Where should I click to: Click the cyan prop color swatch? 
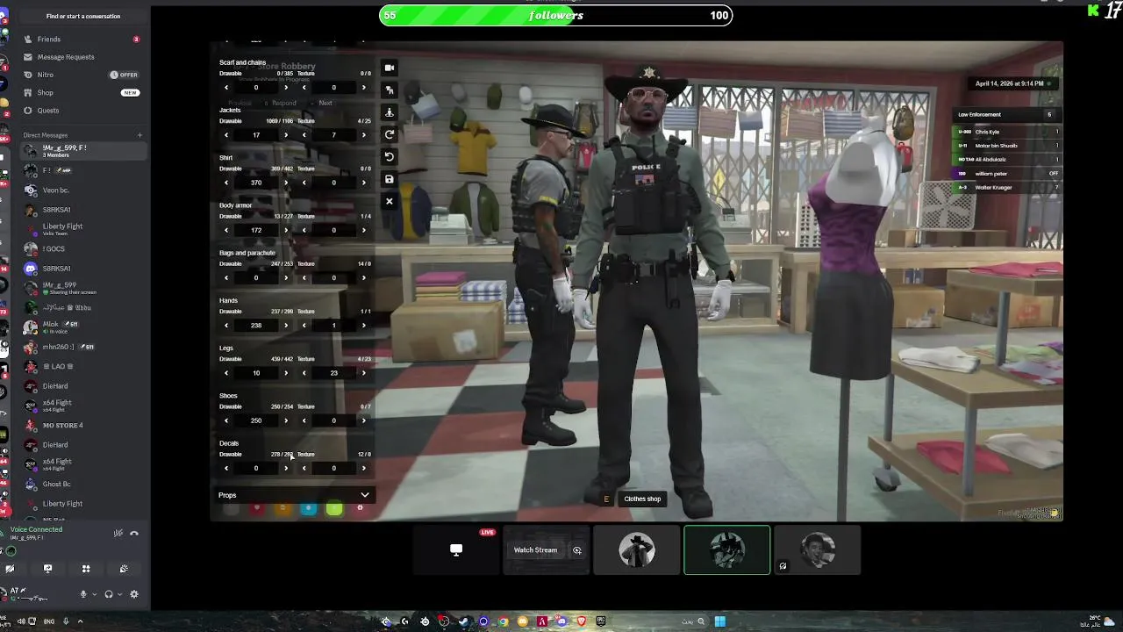coord(308,509)
